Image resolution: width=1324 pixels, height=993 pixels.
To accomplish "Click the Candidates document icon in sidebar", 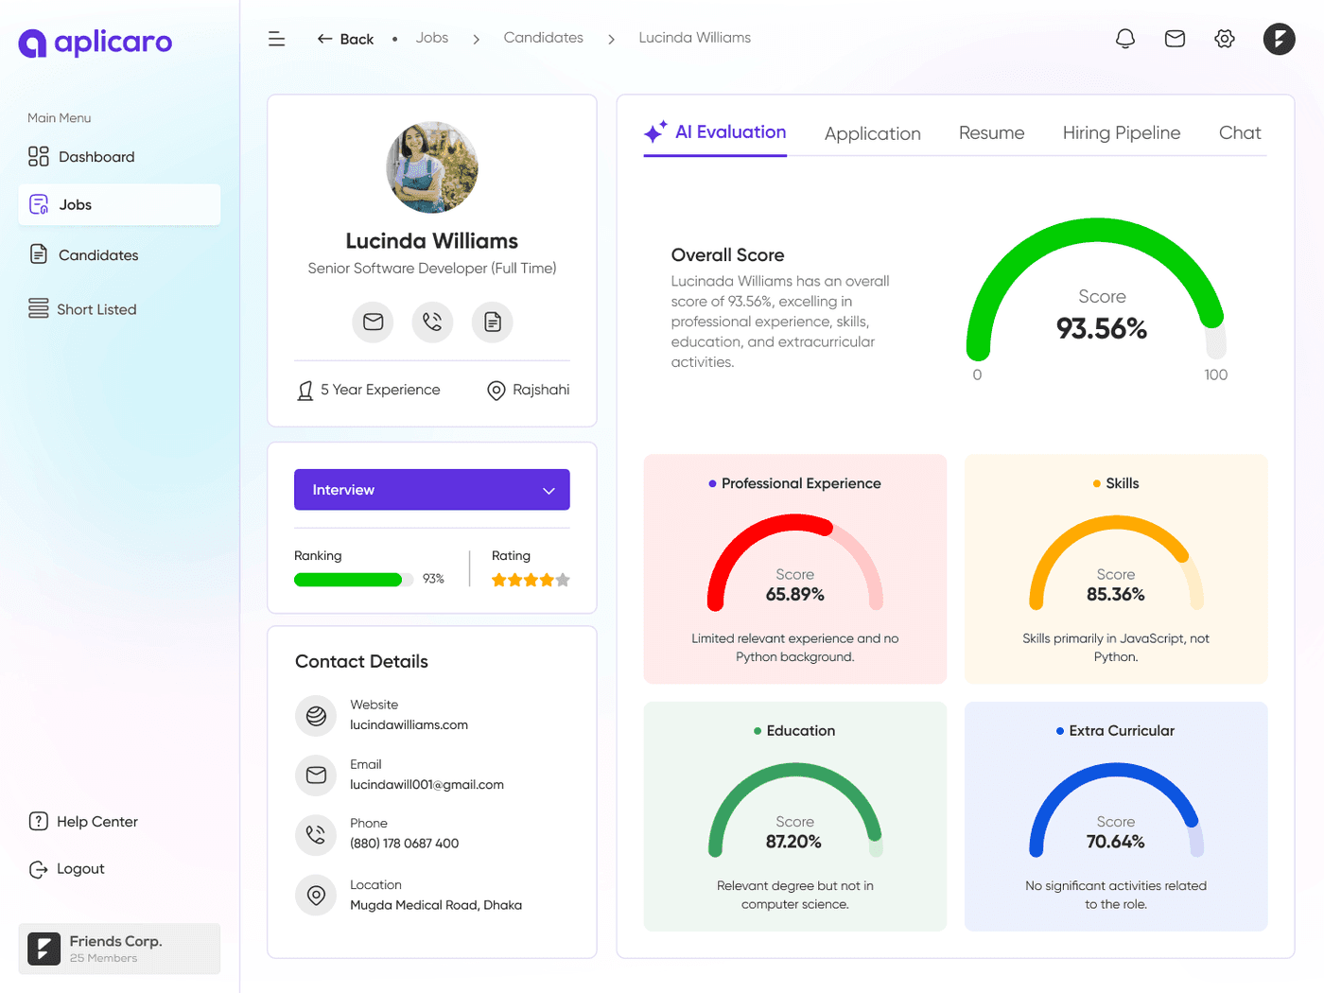I will pyautogui.click(x=39, y=254).
